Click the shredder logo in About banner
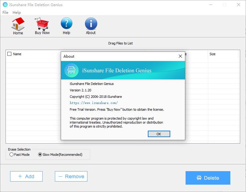The height and width of the screenshot is (192, 246). [71, 70]
